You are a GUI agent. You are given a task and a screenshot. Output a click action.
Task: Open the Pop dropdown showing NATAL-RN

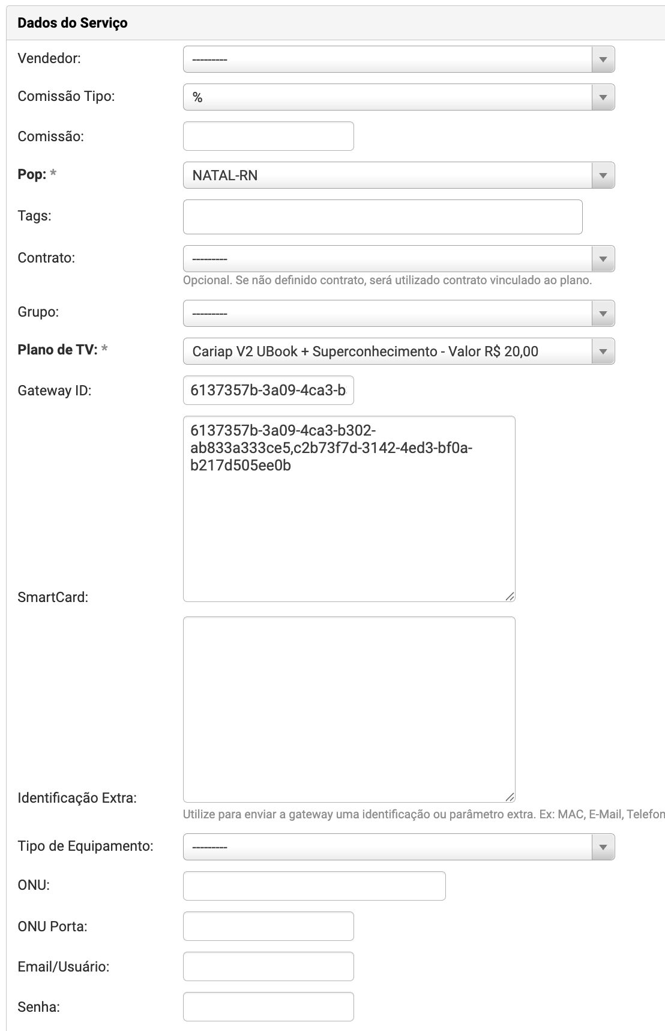pos(399,175)
